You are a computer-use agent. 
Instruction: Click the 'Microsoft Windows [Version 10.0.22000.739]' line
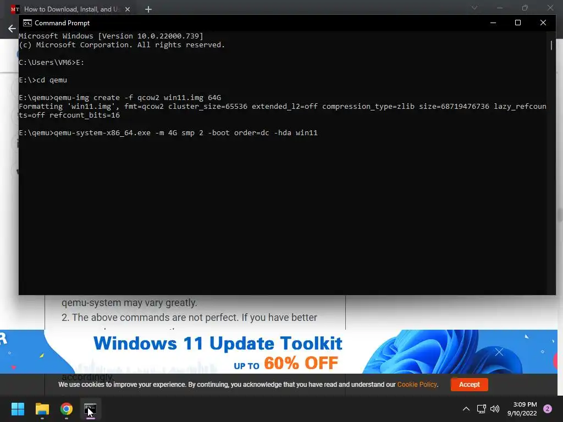pyautogui.click(x=111, y=36)
